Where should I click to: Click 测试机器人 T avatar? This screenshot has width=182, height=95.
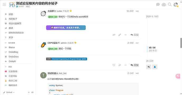[43, 75]
